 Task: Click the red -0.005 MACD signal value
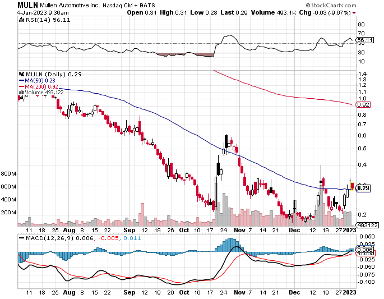pyautogui.click(x=109, y=238)
